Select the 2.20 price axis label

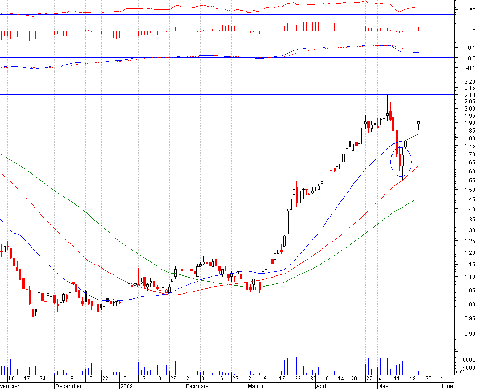(470, 81)
